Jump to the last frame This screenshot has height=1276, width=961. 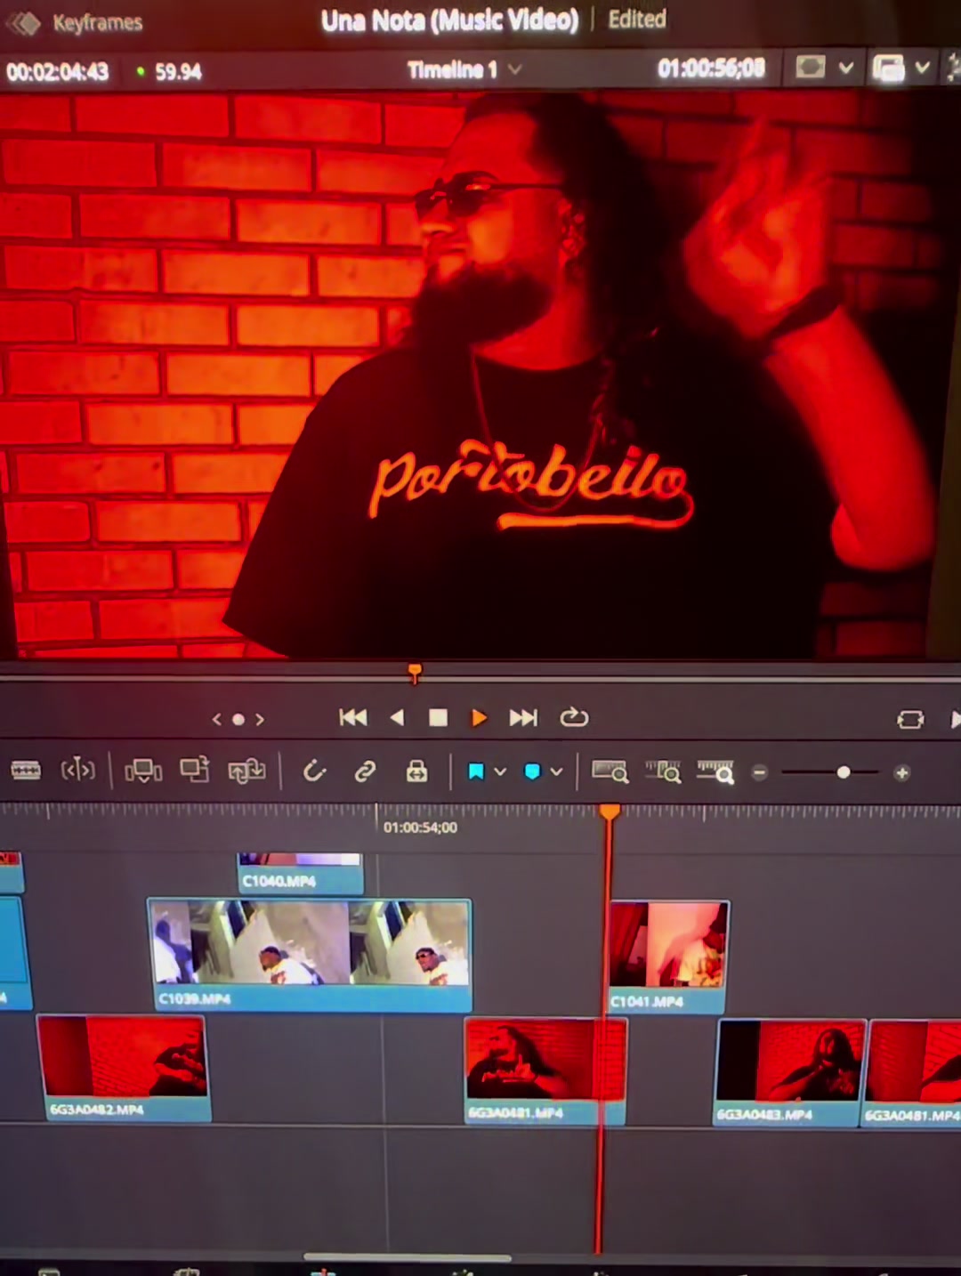click(x=523, y=717)
